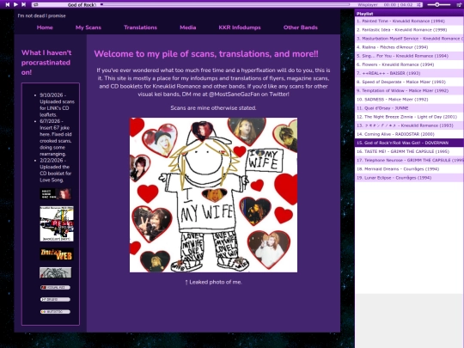Play Lunar Eclipse by Courrâges
The height and width of the screenshot is (348, 464).
(x=409, y=178)
